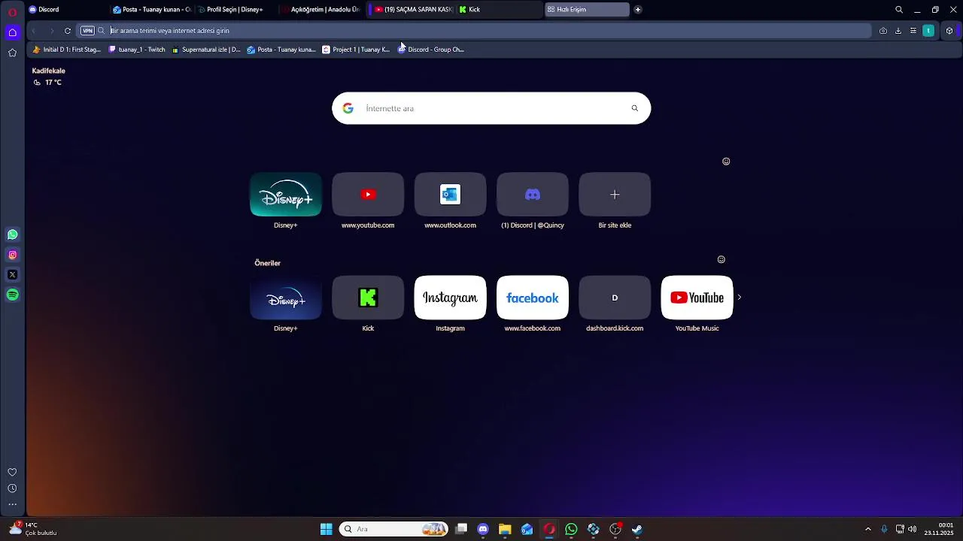Take a snapshot with camera icon
This screenshot has width=963, height=541.
click(x=883, y=31)
